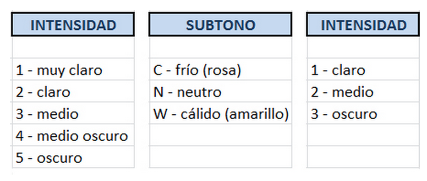This screenshot has height=181, width=427.
Task: Select the last empty cell in SUBTONO table
Action: pos(220,157)
